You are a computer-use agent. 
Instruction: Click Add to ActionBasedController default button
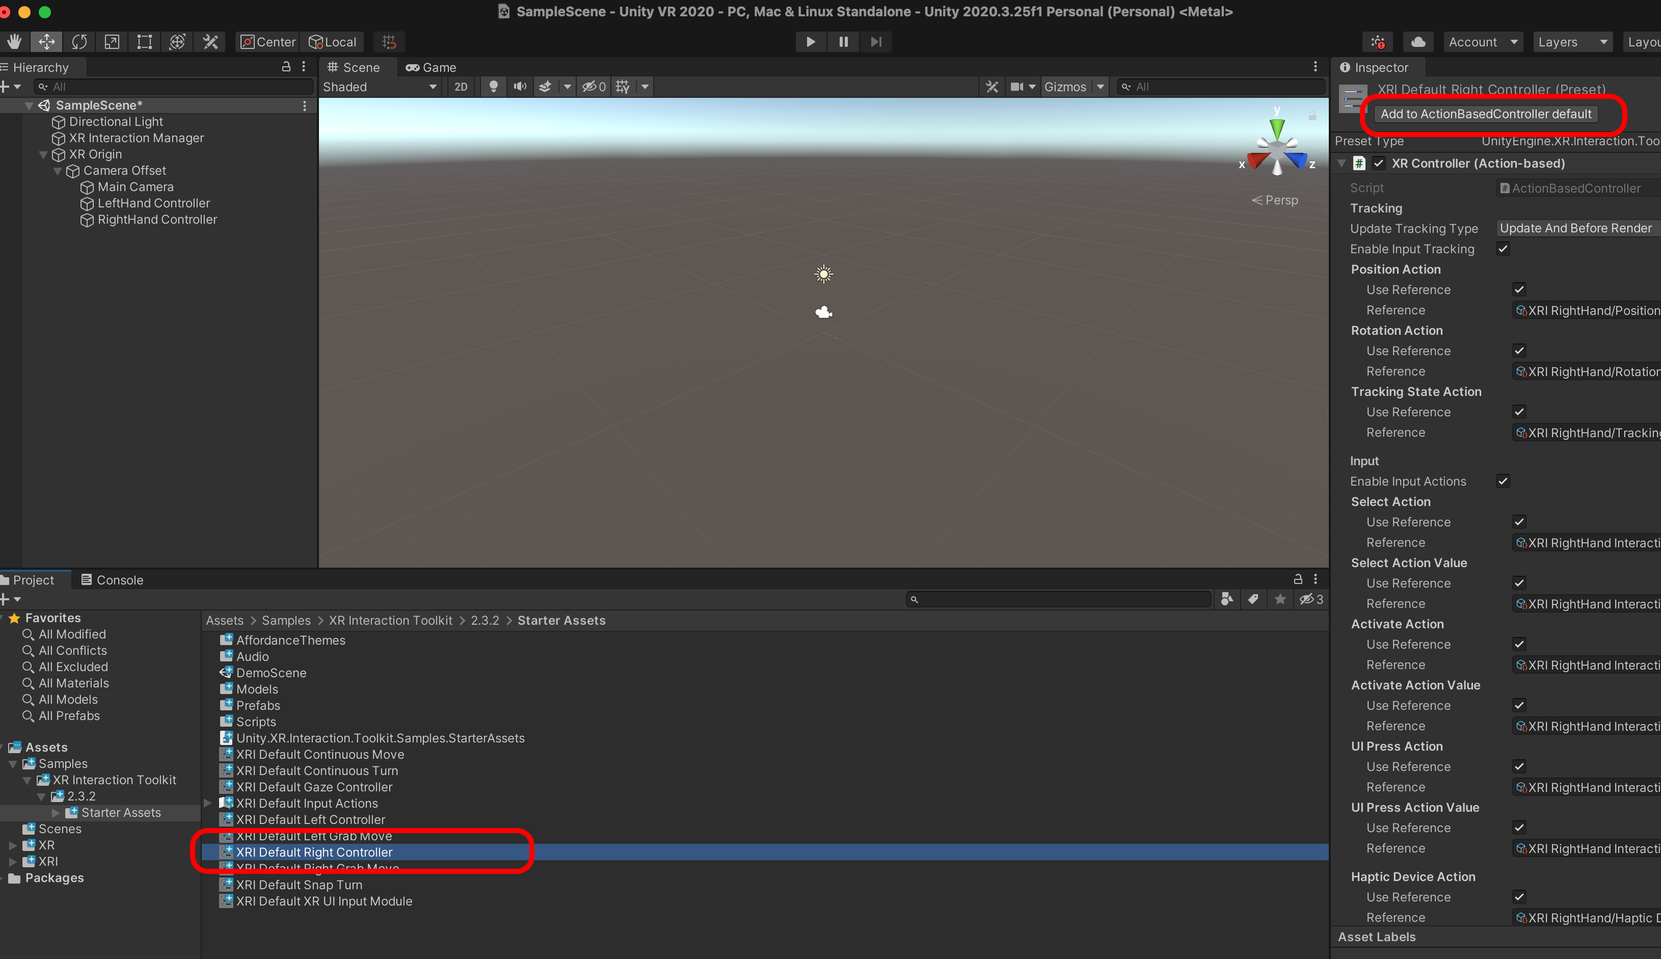click(x=1485, y=114)
